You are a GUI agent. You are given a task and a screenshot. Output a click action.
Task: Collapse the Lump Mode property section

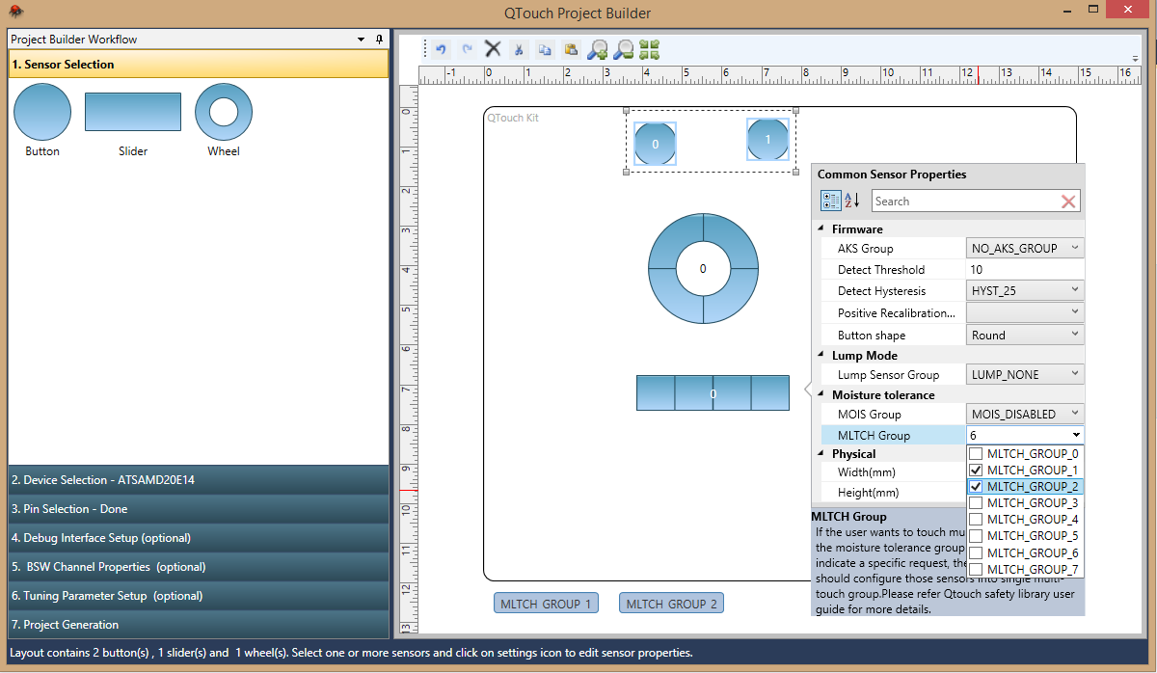[821, 355]
